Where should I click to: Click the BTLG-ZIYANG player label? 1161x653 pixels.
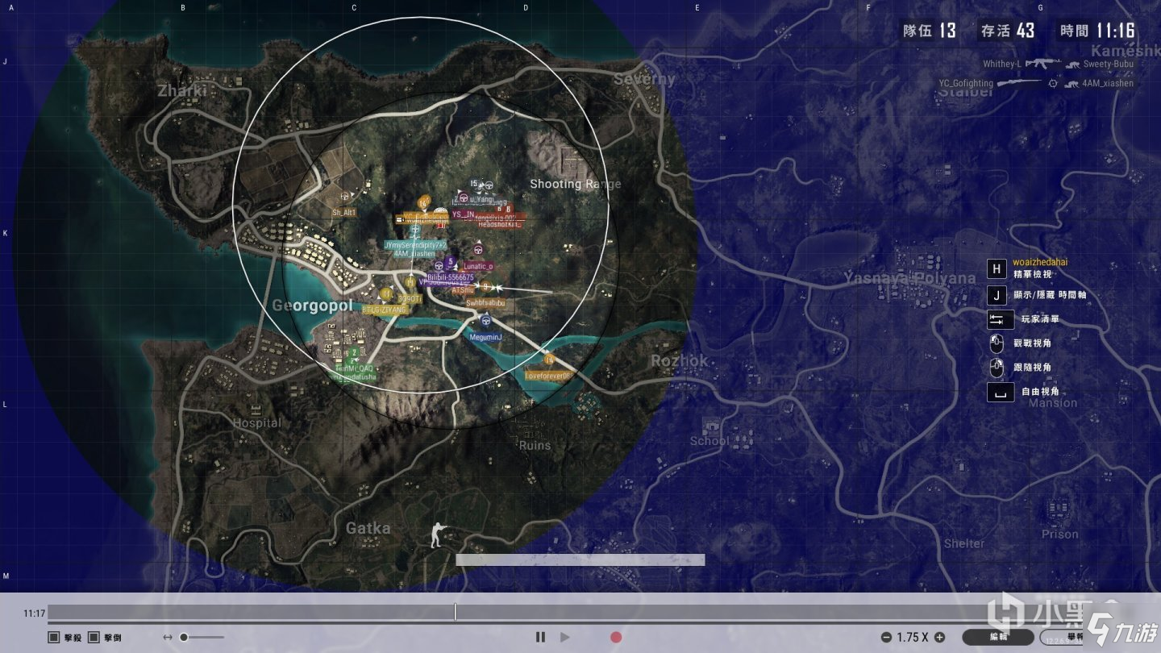(385, 310)
